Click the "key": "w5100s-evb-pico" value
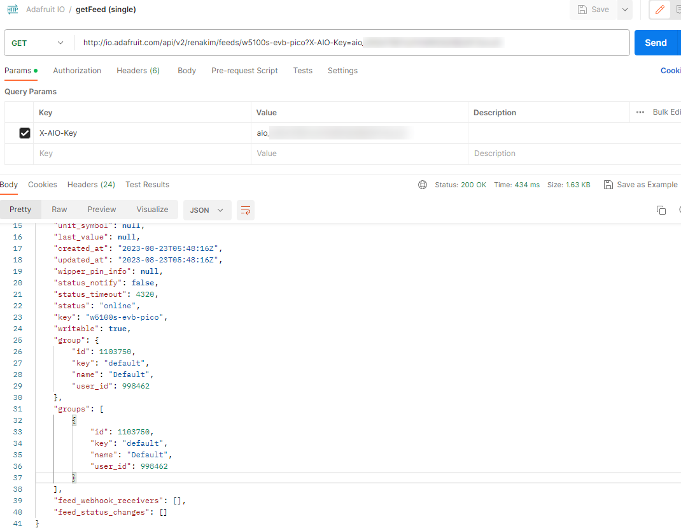Viewport: 681px width, 528px height. pos(124,317)
